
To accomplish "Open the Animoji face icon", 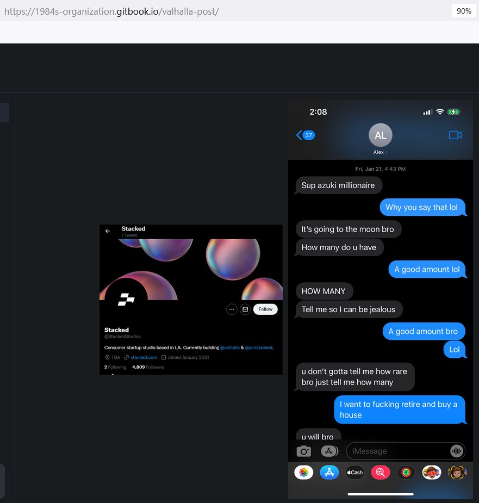I will (x=457, y=472).
